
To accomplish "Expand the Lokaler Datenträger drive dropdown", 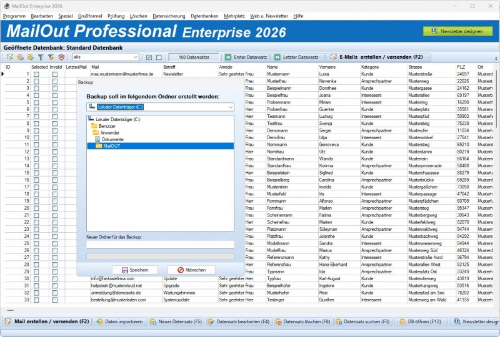I will pyautogui.click(x=161, y=107).
